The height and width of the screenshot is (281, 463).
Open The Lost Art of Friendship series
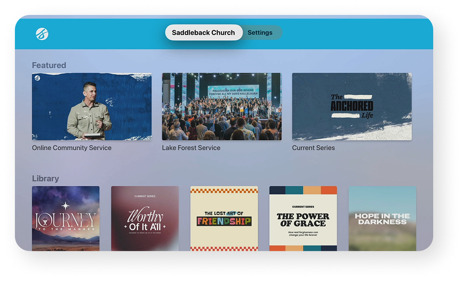[224, 218]
